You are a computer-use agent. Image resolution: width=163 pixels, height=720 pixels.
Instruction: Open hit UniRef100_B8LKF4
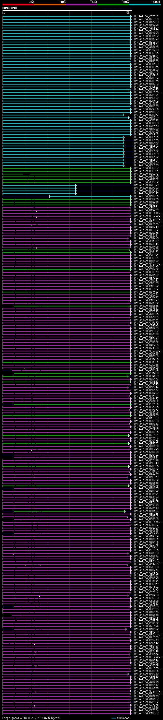tap(146, 171)
